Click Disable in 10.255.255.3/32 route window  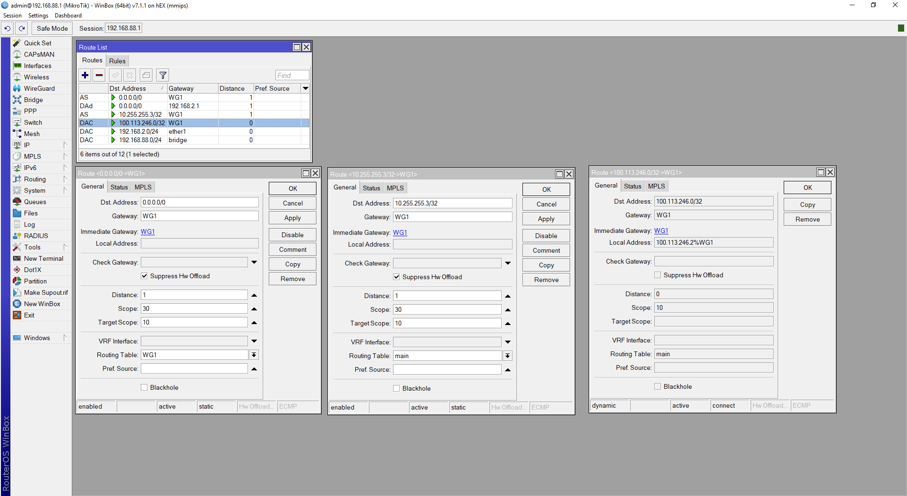pyautogui.click(x=546, y=236)
